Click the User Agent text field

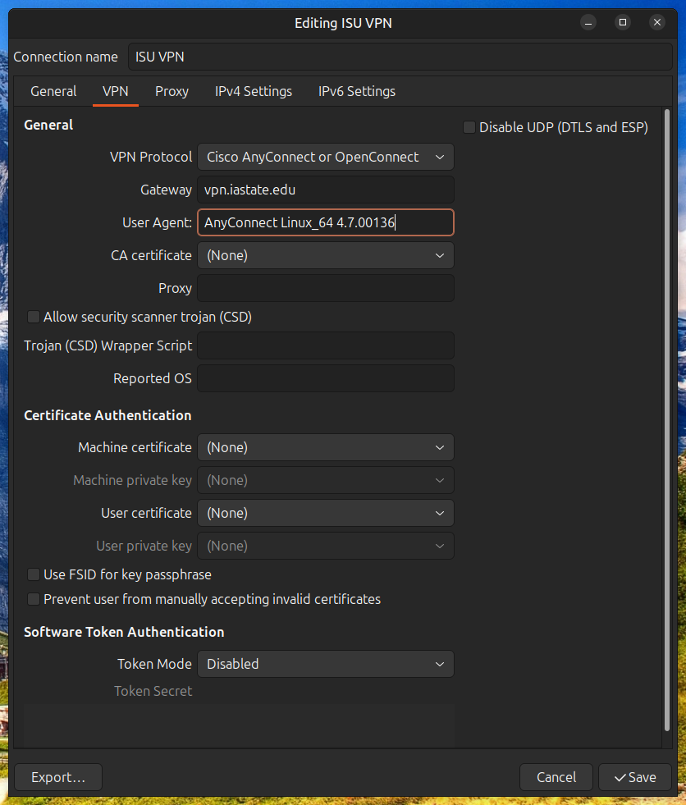coord(326,223)
